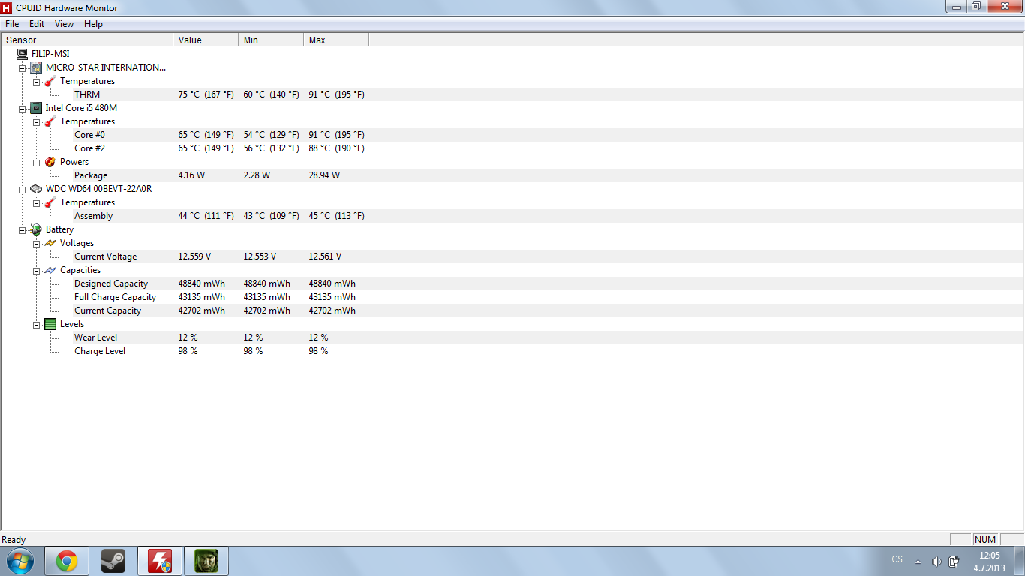Collapse the Battery node

pos(22,229)
